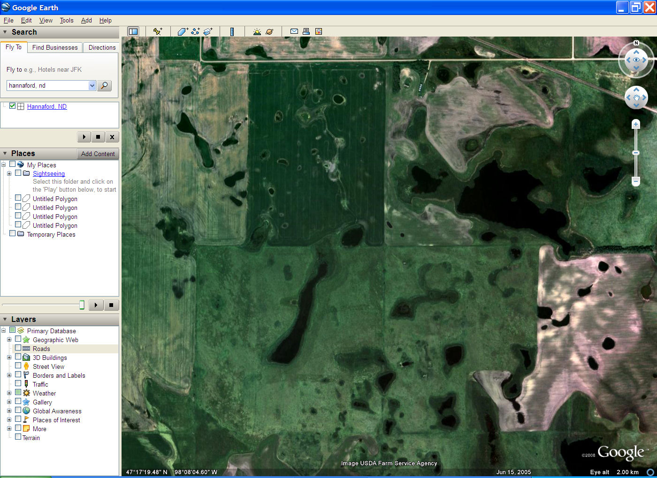657x478 pixels.
Task: Click the north N marker on the compass
Action: point(636,43)
